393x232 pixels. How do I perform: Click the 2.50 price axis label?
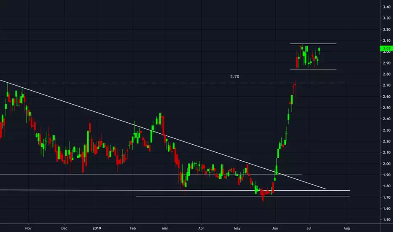tap(387, 108)
